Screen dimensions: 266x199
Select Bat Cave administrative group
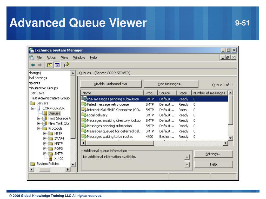coord(37,93)
